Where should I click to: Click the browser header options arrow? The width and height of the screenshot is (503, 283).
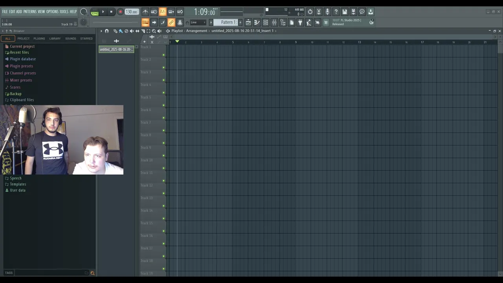3,31
